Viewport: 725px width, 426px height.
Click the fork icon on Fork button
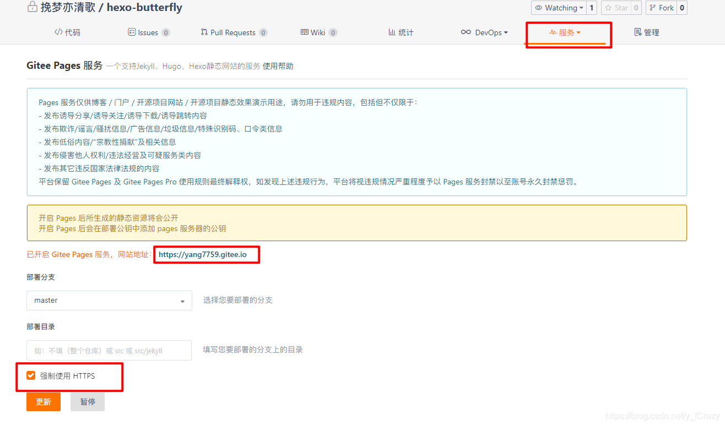[653, 8]
